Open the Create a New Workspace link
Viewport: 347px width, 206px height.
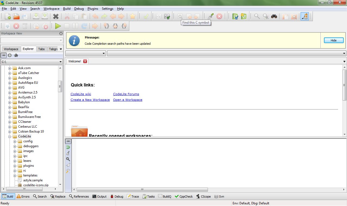coord(90,100)
